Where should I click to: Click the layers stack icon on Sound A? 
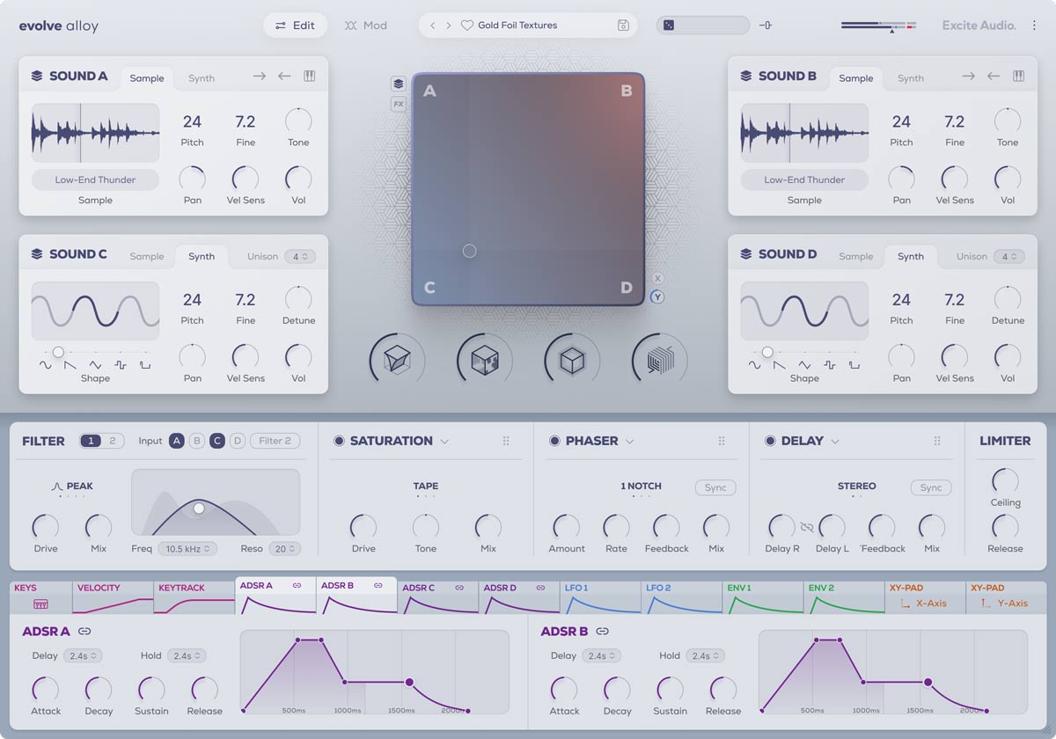point(36,76)
